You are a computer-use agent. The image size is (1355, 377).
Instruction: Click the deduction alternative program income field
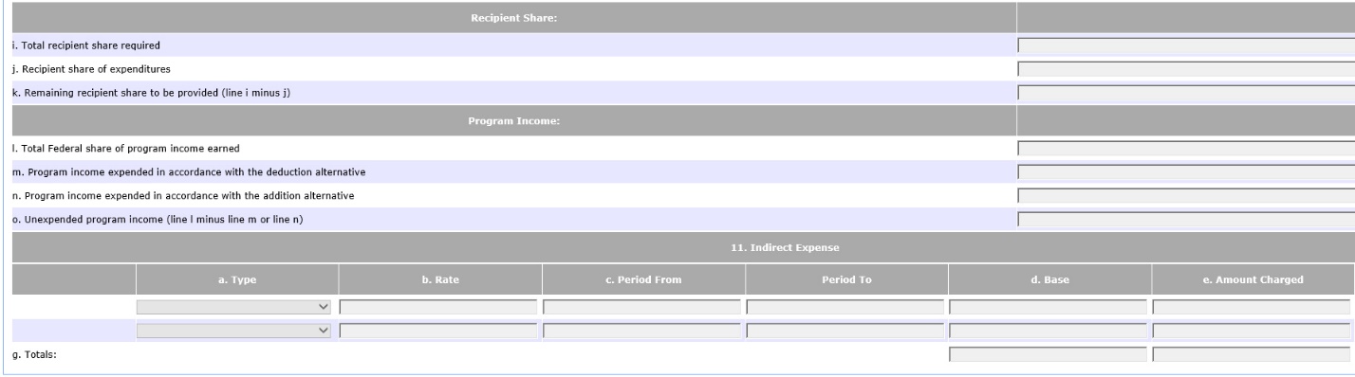click(x=1186, y=171)
